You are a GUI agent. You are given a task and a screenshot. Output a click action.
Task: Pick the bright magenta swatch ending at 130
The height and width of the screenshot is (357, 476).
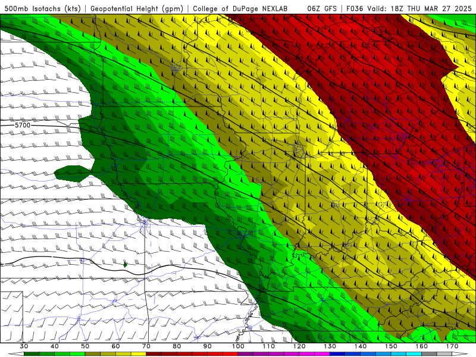(322, 354)
